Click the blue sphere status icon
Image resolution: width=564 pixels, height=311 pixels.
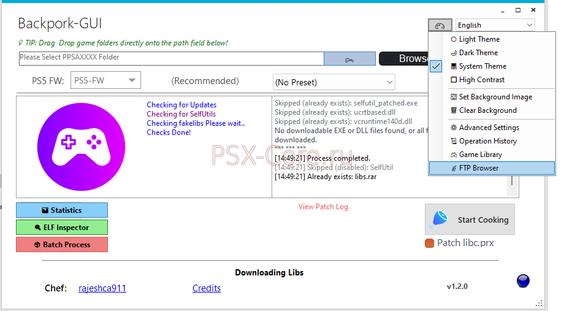tap(522, 281)
